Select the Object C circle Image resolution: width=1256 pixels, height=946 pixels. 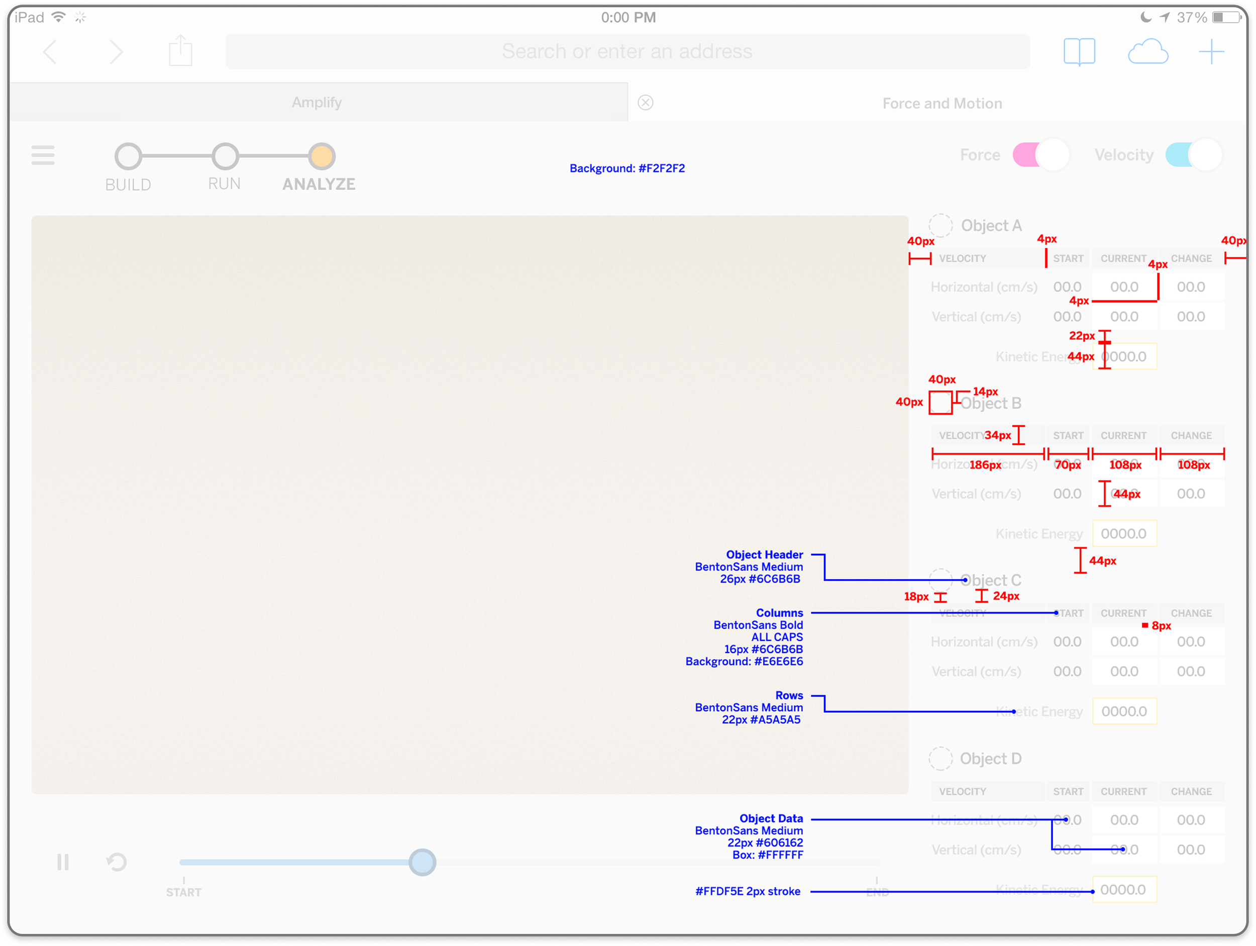pyautogui.click(x=940, y=580)
